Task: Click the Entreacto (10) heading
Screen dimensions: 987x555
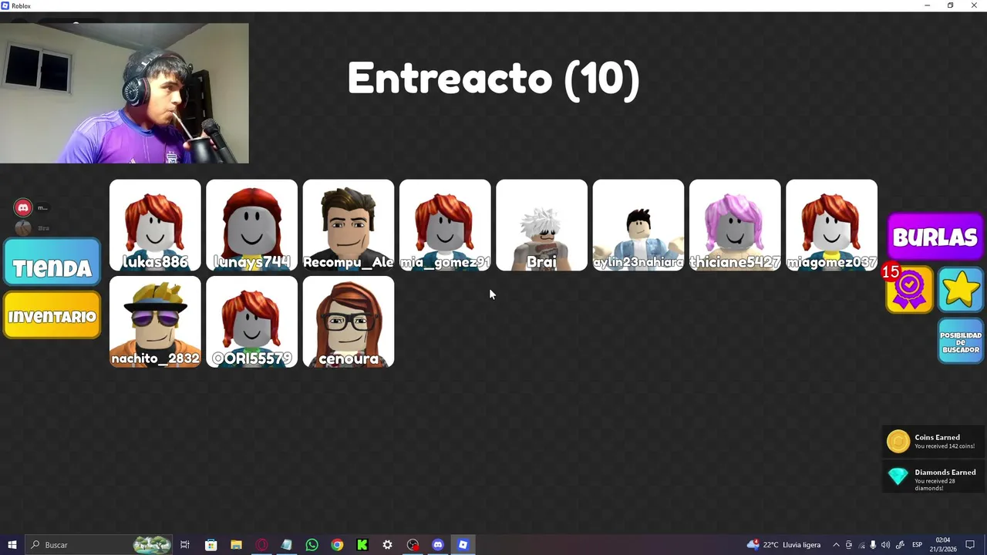Action: [493, 79]
